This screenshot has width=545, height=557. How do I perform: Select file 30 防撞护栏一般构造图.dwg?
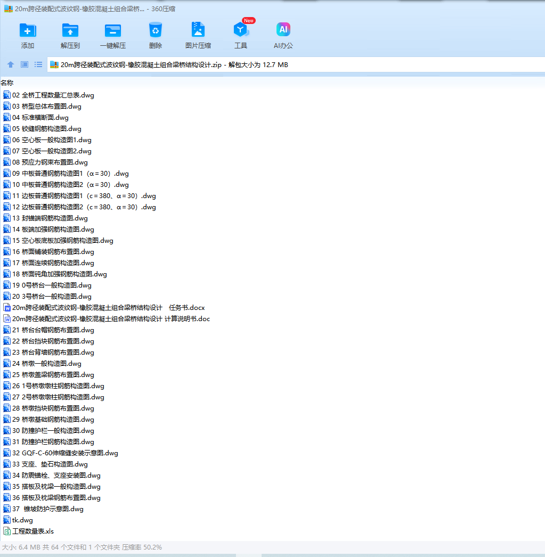pos(48,431)
